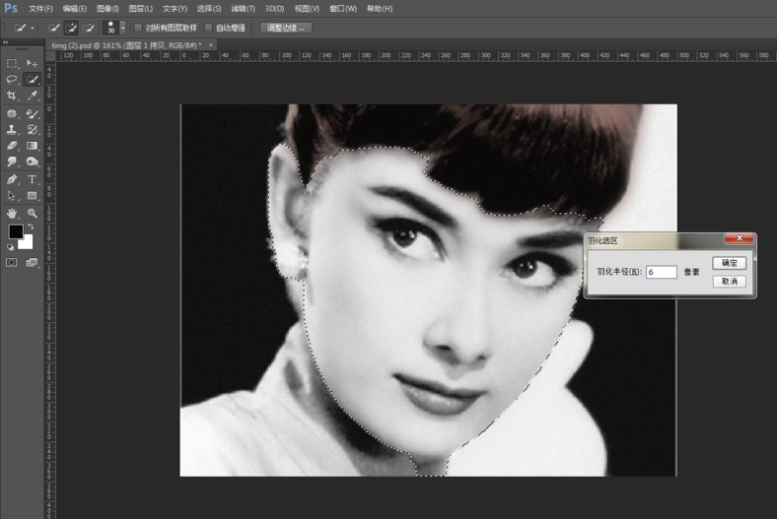Toggle the 自动增强 checkbox
The image size is (777, 519).
(x=209, y=28)
